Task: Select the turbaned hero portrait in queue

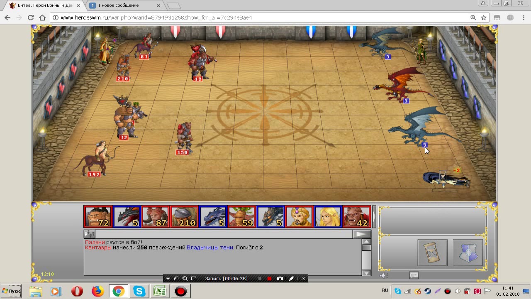Action: pos(299,217)
